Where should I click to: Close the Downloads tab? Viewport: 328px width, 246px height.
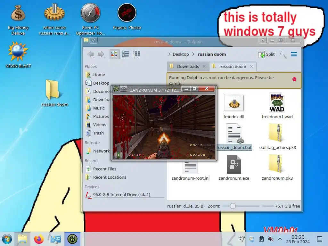click(204, 66)
